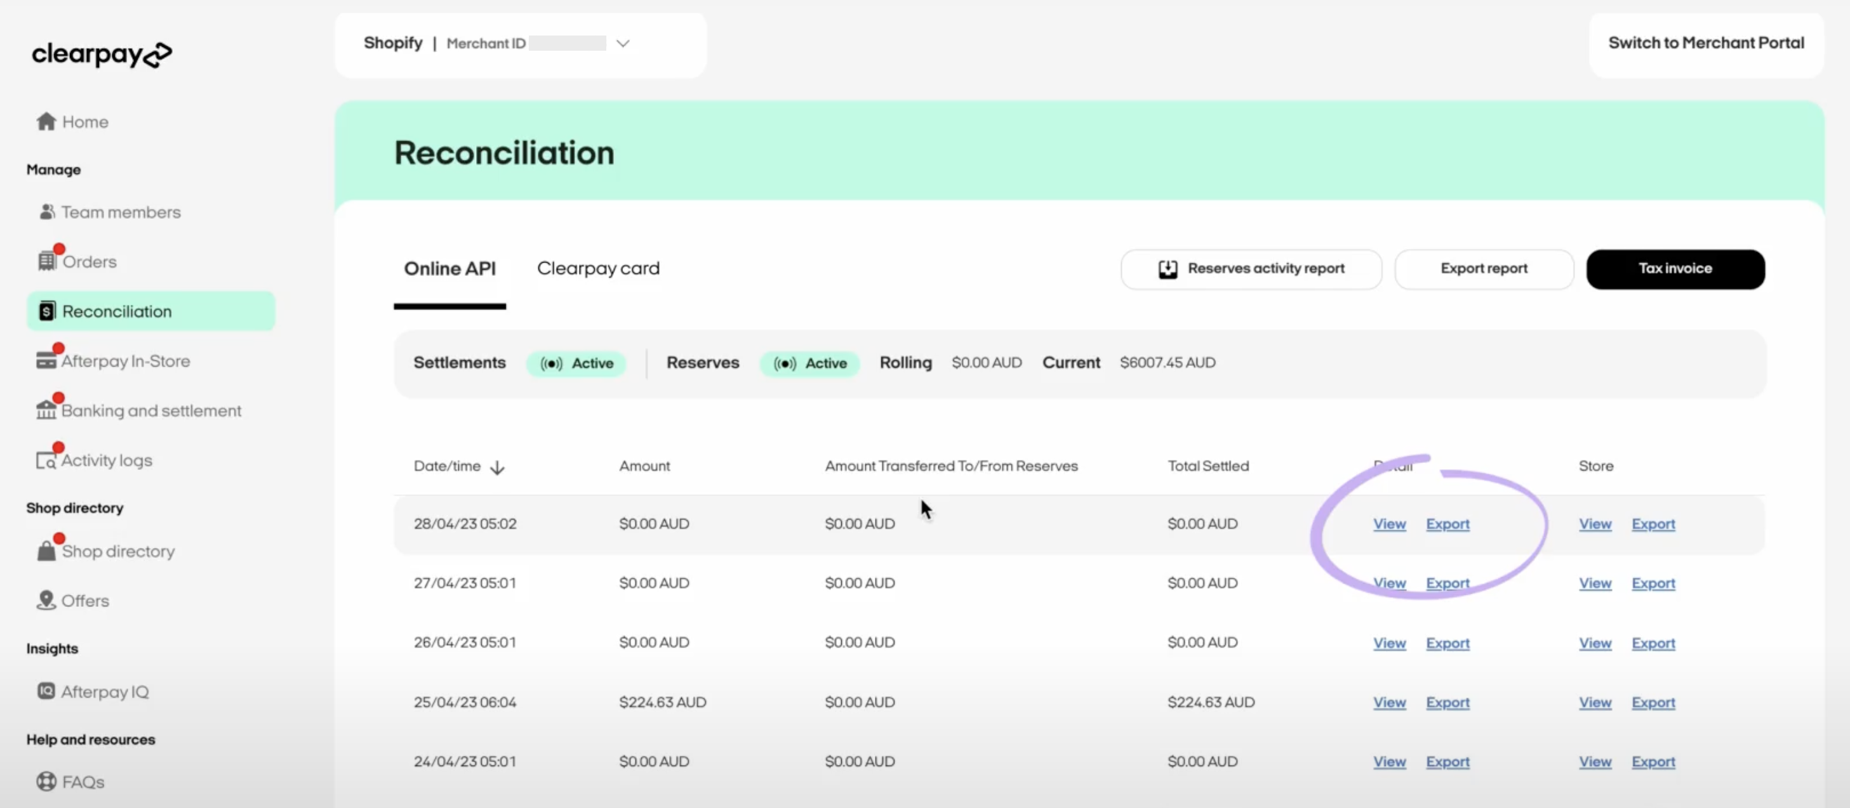The width and height of the screenshot is (1850, 808).
Task: Click the Clearpay logo
Action: coord(102,55)
